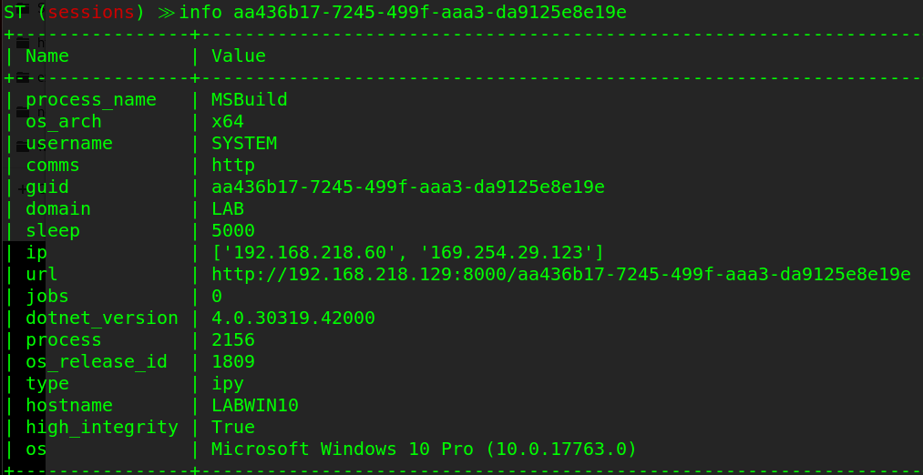923x475 pixels.
Task: Click the SYSTEM username value
Action: coord(243,143)
